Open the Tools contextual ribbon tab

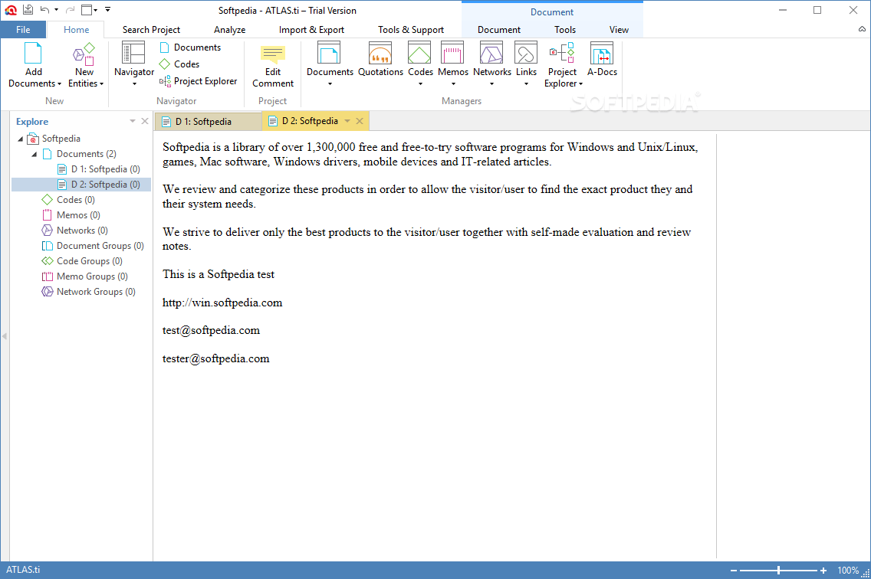(x=565, y=30)
